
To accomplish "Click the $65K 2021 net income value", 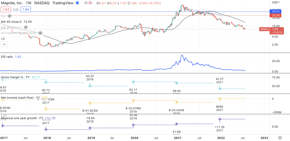I will point(219,108).
